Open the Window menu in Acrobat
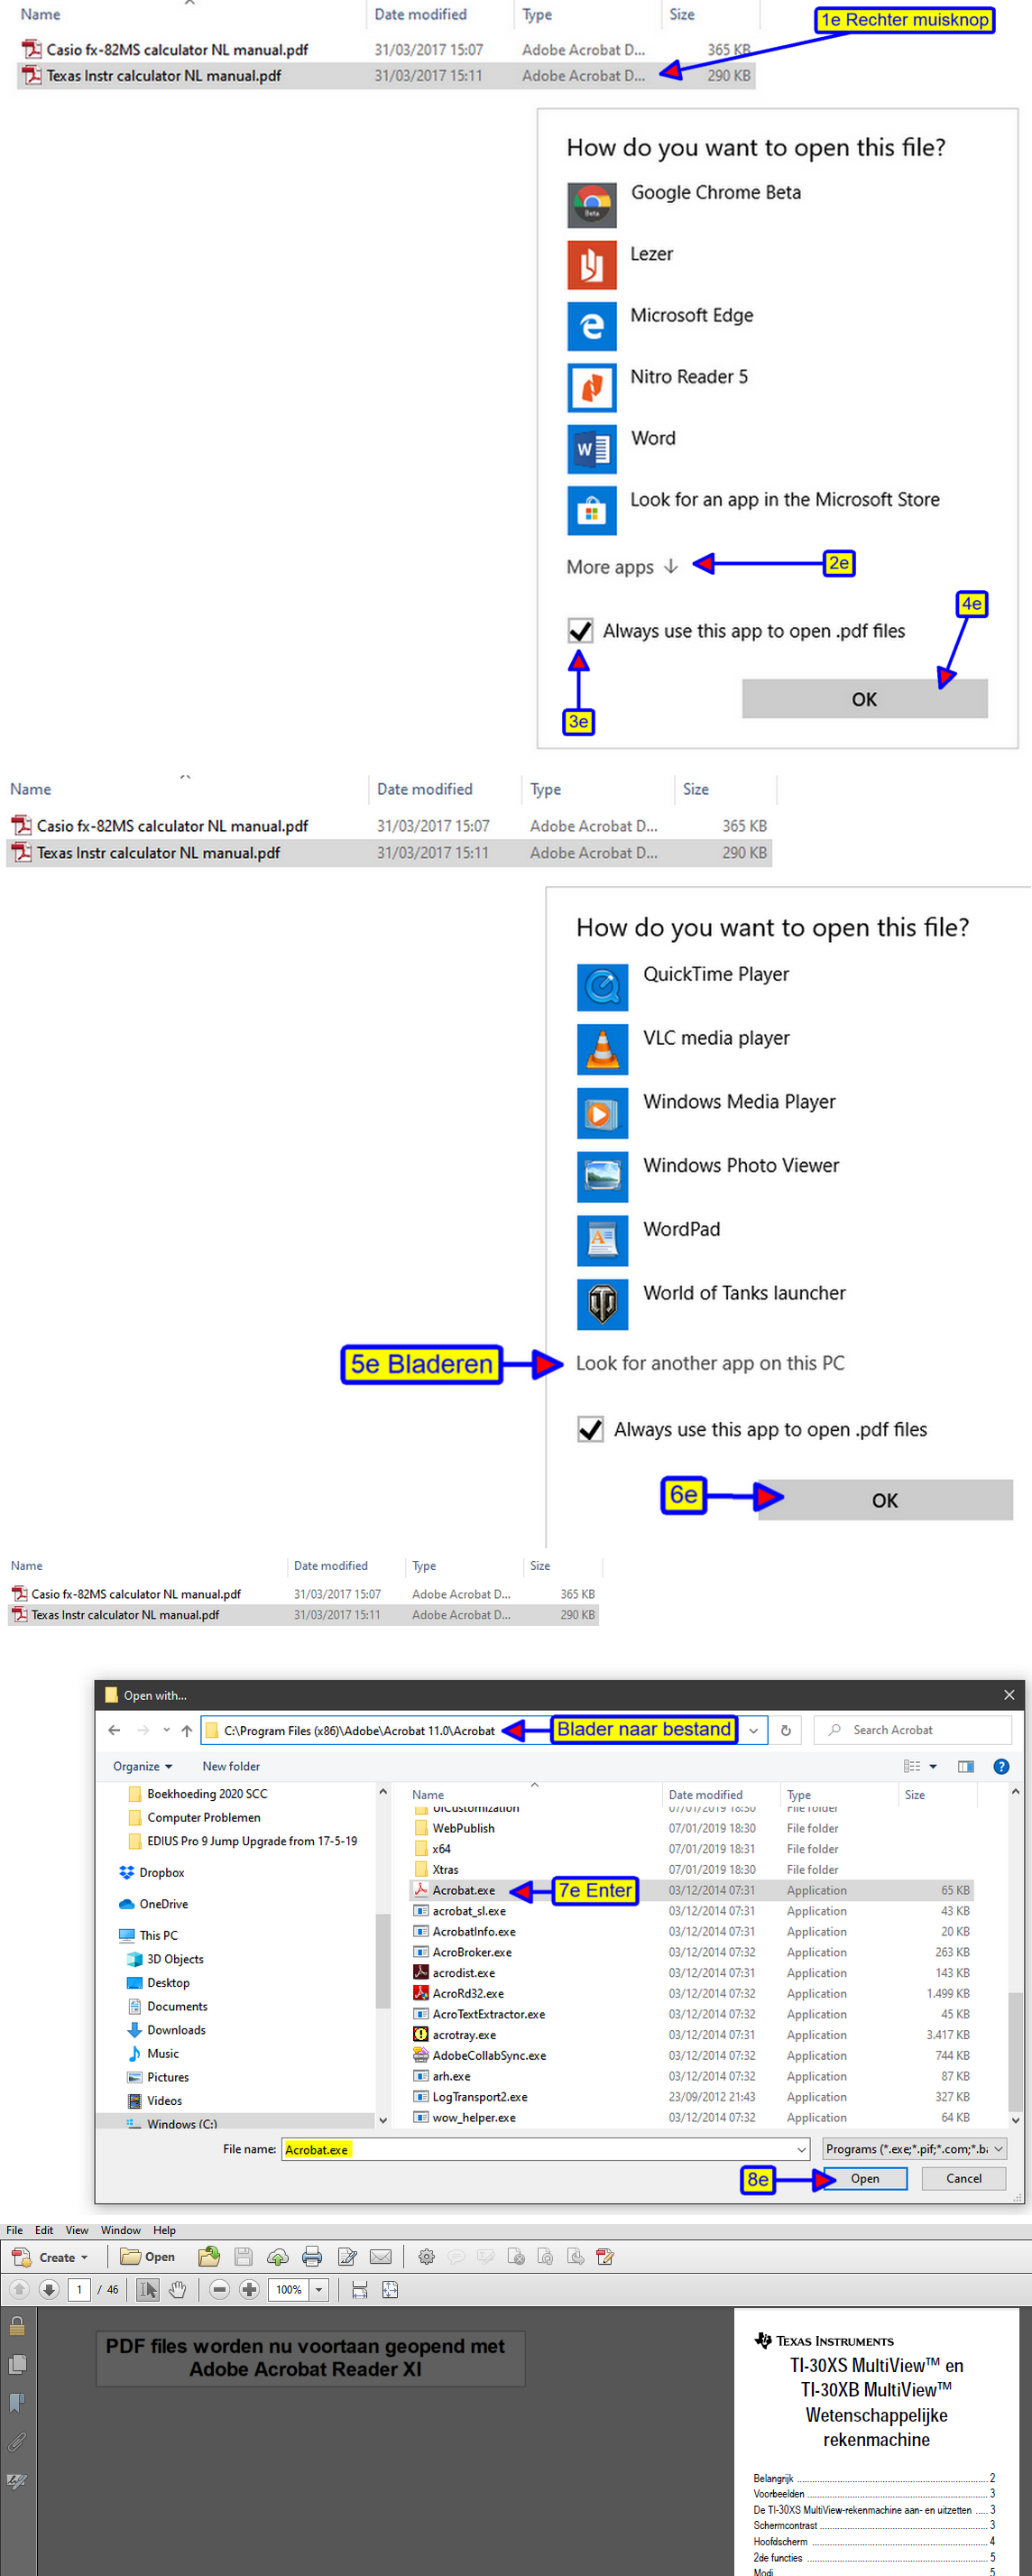 point(120,2231)
